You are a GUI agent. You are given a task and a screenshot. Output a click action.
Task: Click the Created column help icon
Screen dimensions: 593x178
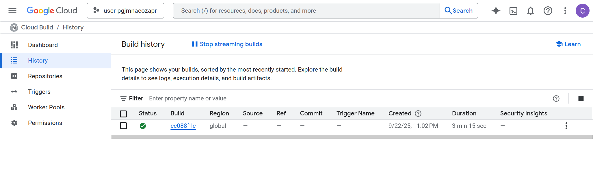(x=418, y=113)
